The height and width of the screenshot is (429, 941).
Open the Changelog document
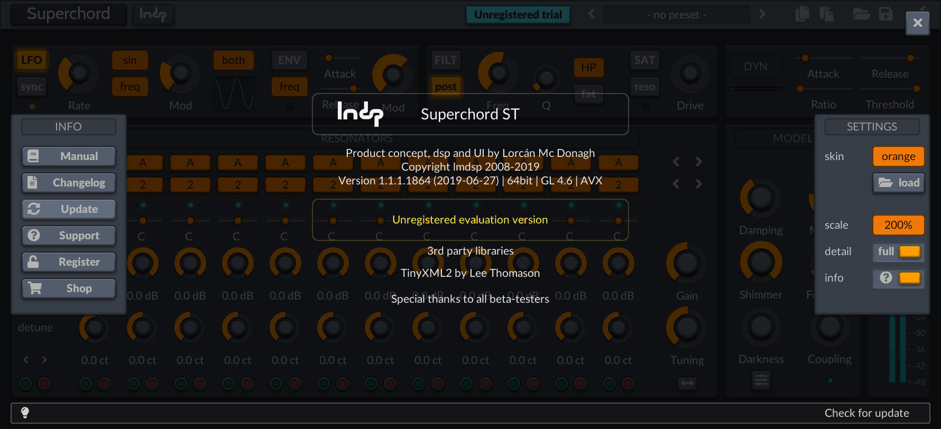[x=69, y=183]
